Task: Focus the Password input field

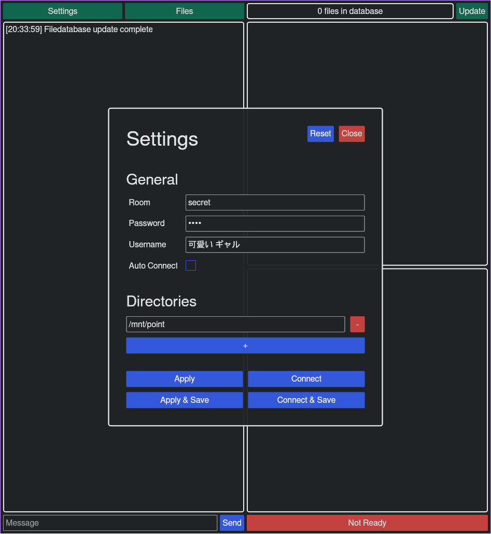Action: (x=275, y=223)
